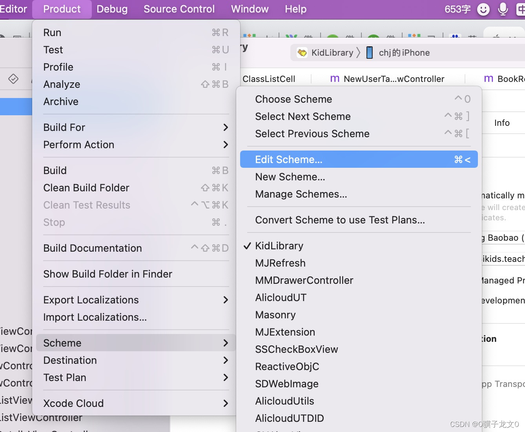Click the iPhone device icon in the toolbar

coord(369,53)
